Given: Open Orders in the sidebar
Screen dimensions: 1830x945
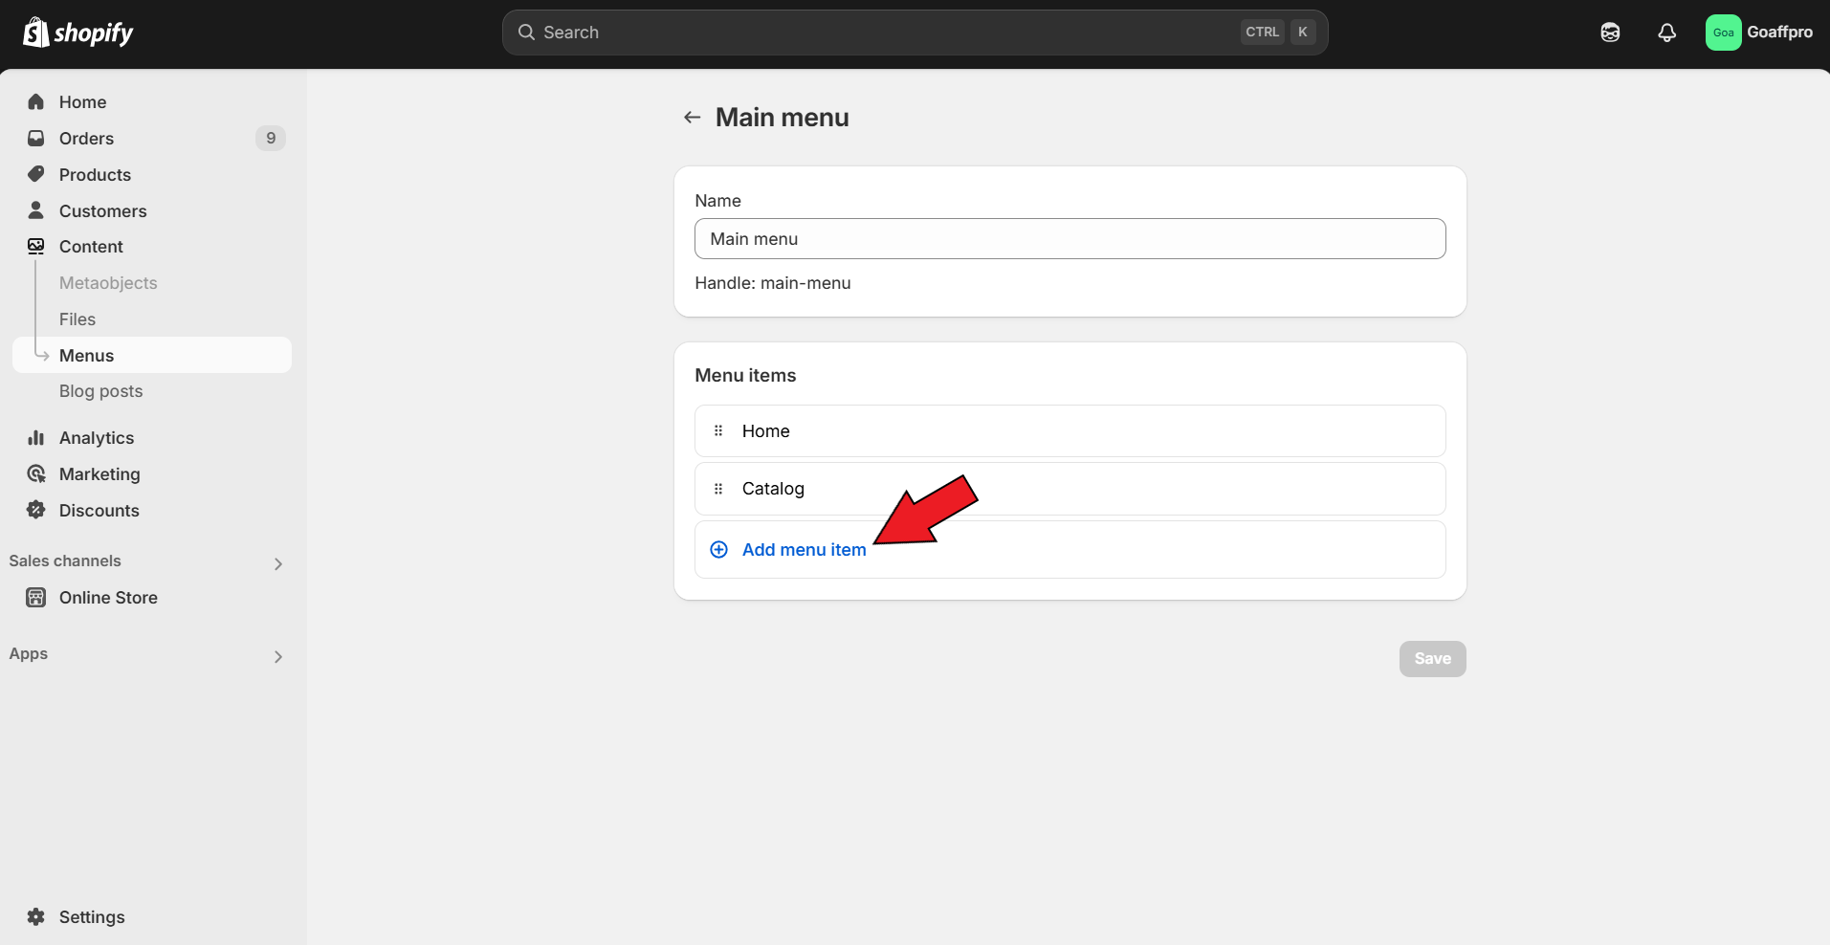Looking at the screenshot, I should pos(86,139).
